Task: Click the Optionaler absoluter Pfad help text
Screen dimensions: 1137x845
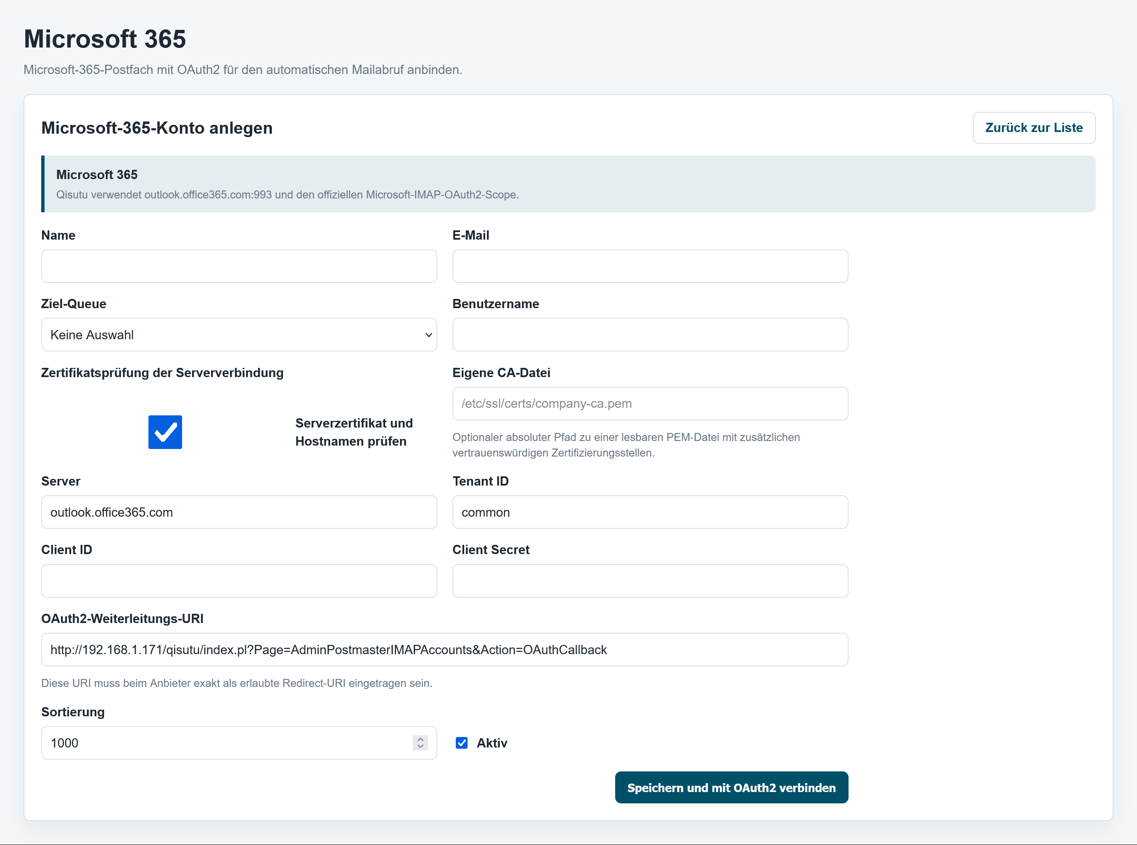Action: coord(626,445)
